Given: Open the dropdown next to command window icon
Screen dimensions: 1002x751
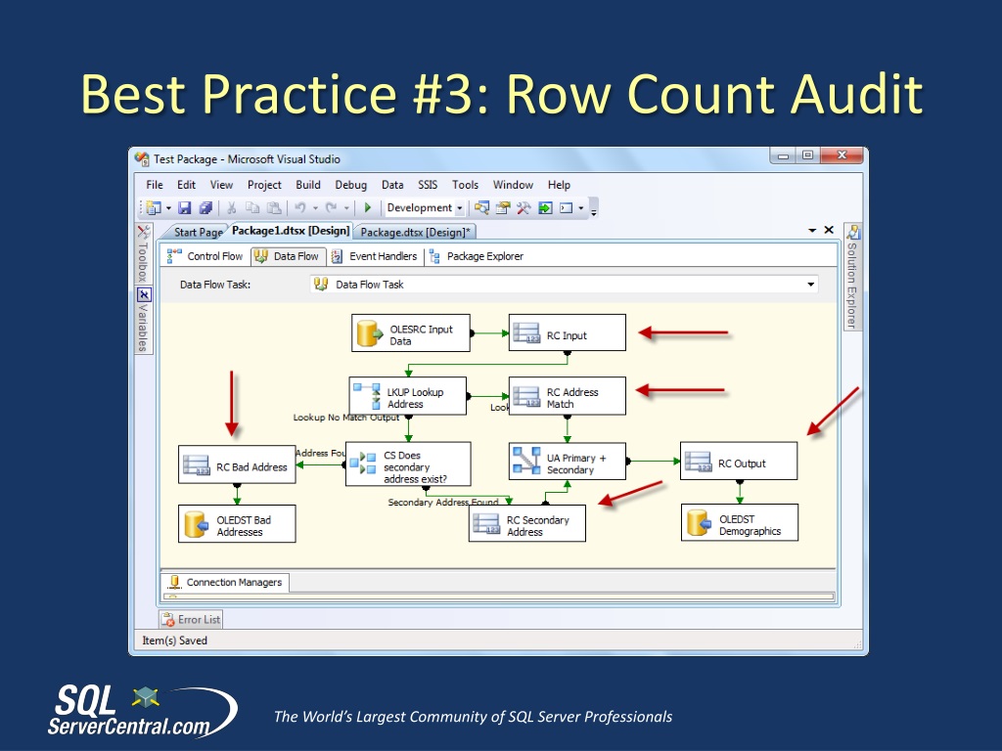Looking at the screenshot, I should point(581,208).
